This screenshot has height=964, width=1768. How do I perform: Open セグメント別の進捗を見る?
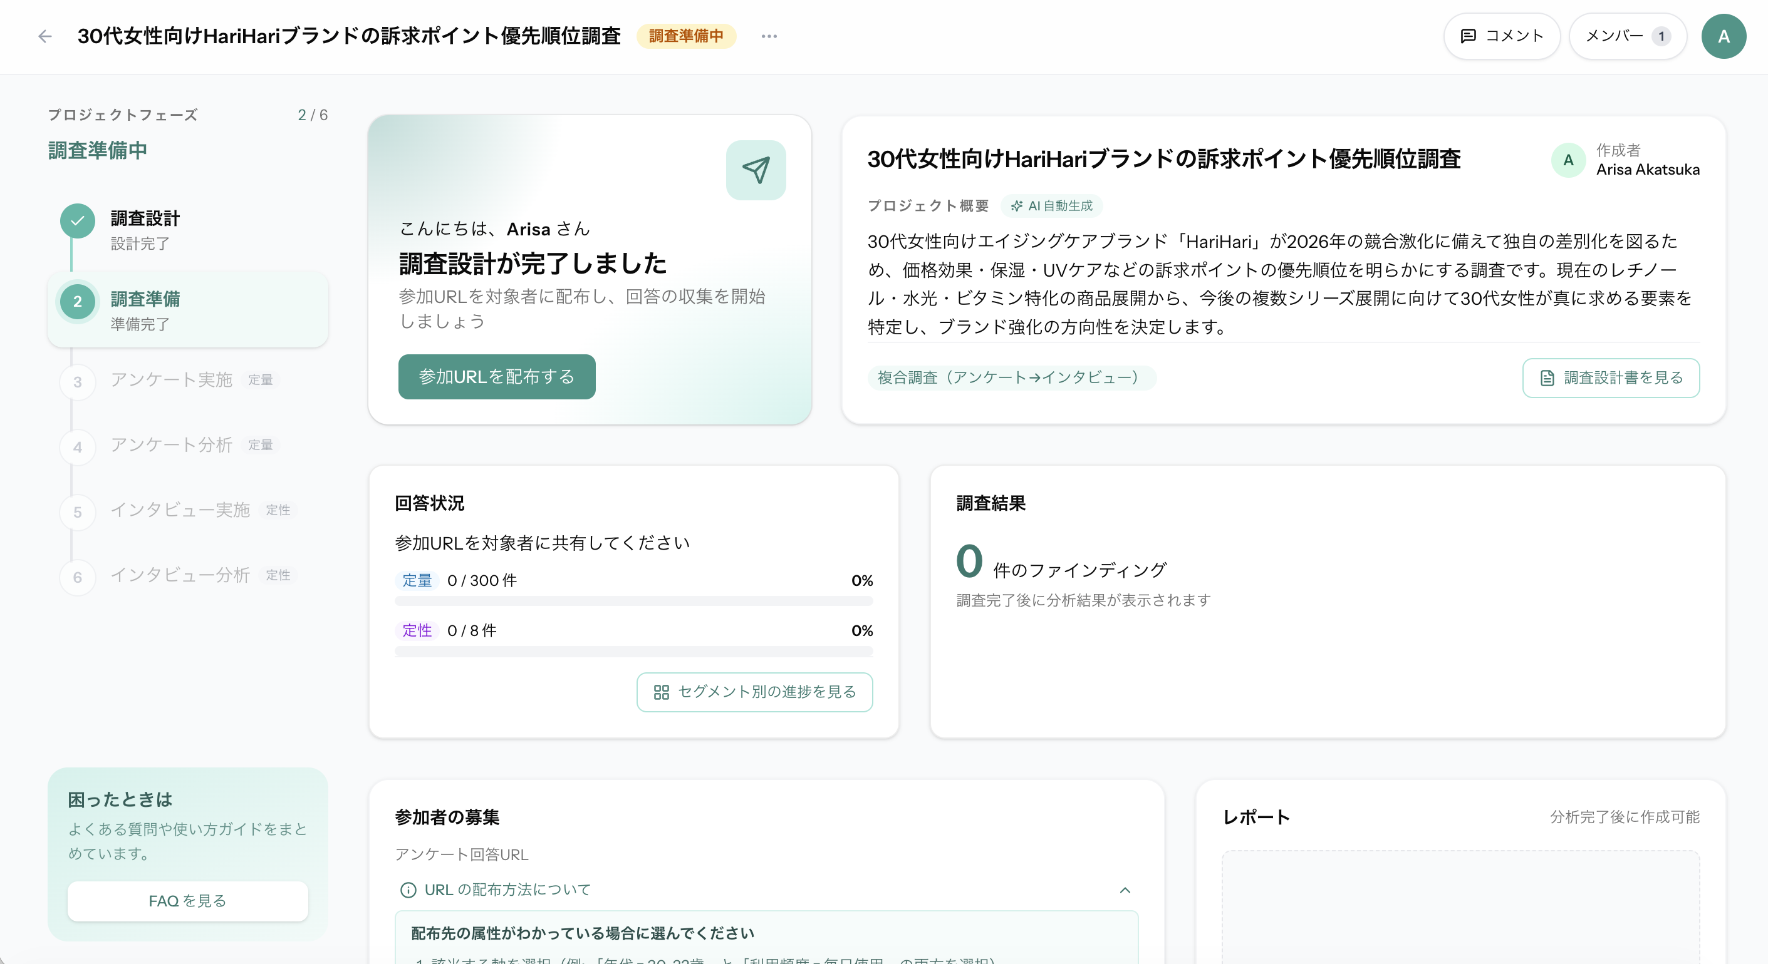pos(754,692)
